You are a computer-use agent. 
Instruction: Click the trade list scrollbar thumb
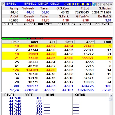point(111,99)
